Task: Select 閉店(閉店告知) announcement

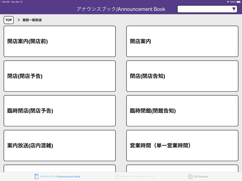Action: [x=182, y=76]
